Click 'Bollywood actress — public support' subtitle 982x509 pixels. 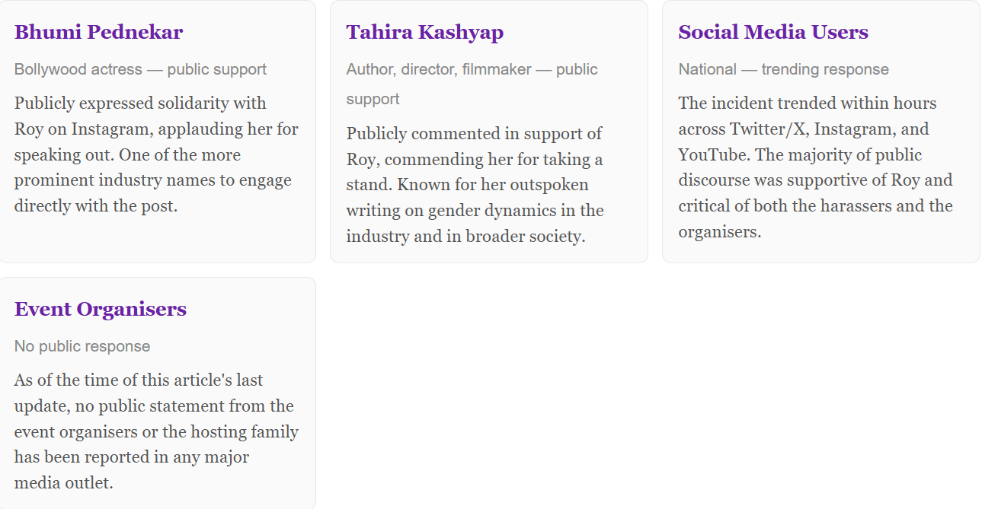coord(140,69)
